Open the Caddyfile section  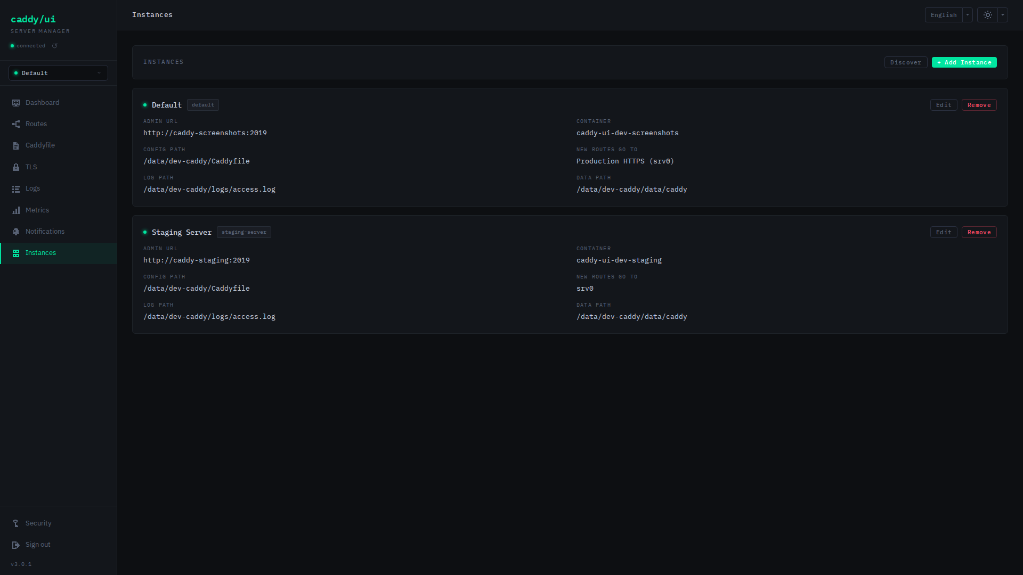(59, 145)
